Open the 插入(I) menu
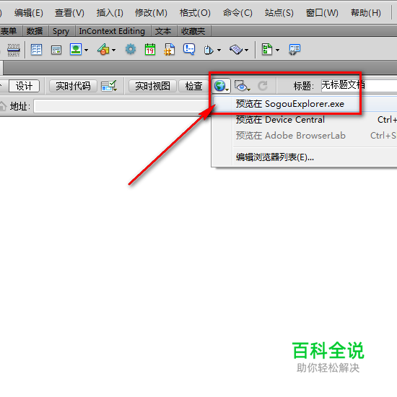 [x=110, y=13]
